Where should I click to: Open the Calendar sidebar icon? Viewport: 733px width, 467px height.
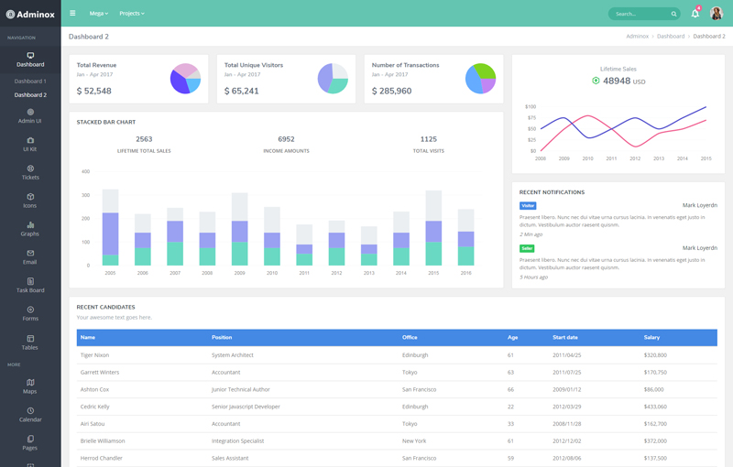pyautogui.click(x=30, y=411)
